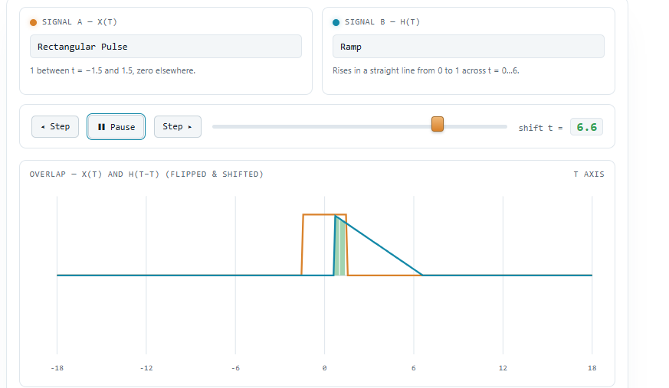Click the T AXIS label

tap(589, 174)
